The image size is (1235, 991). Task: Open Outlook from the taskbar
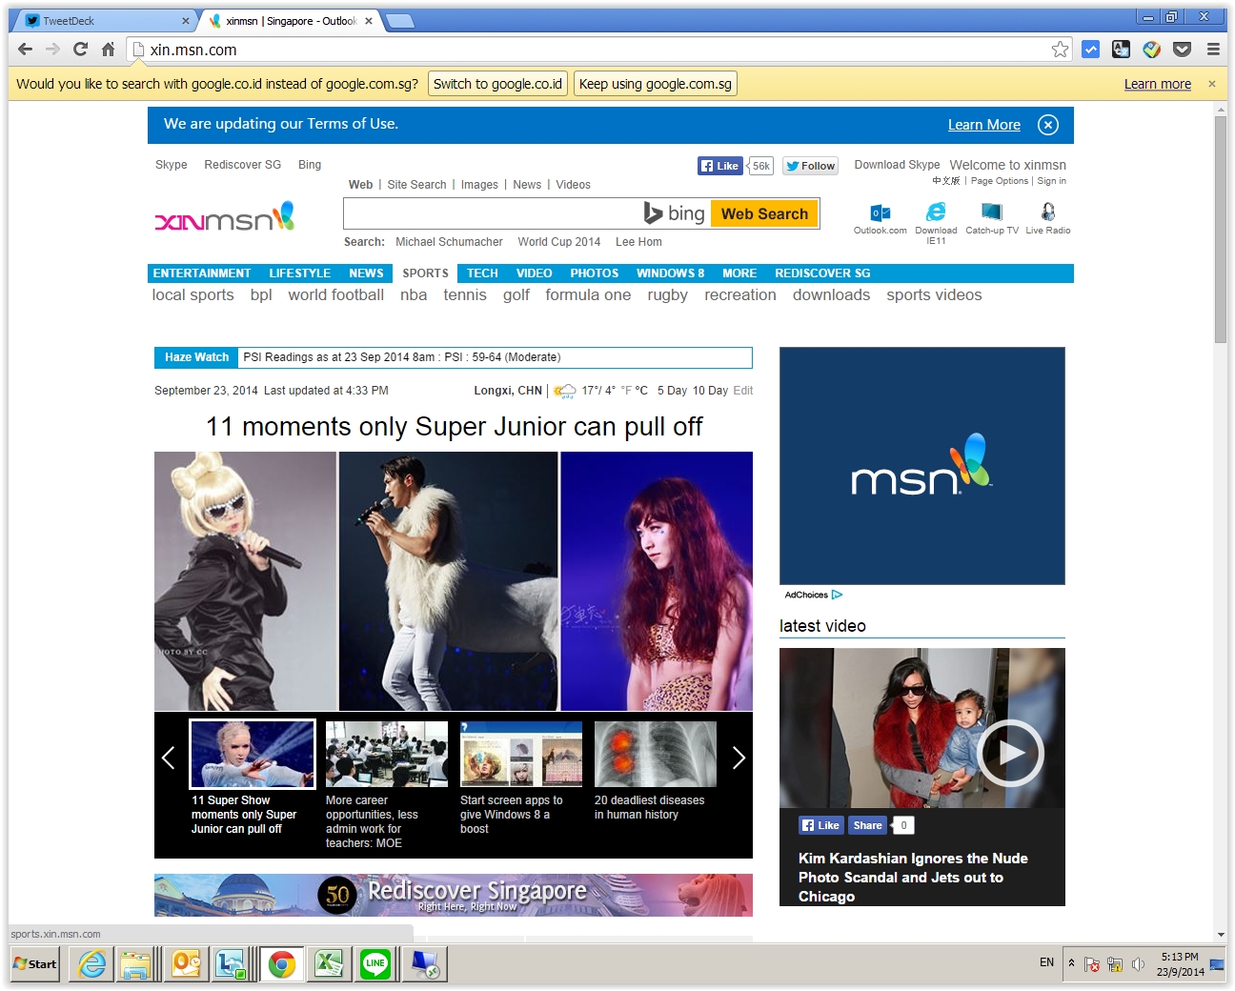point(187,964)
